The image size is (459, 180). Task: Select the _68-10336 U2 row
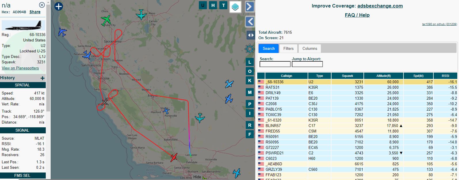[357, 82]
